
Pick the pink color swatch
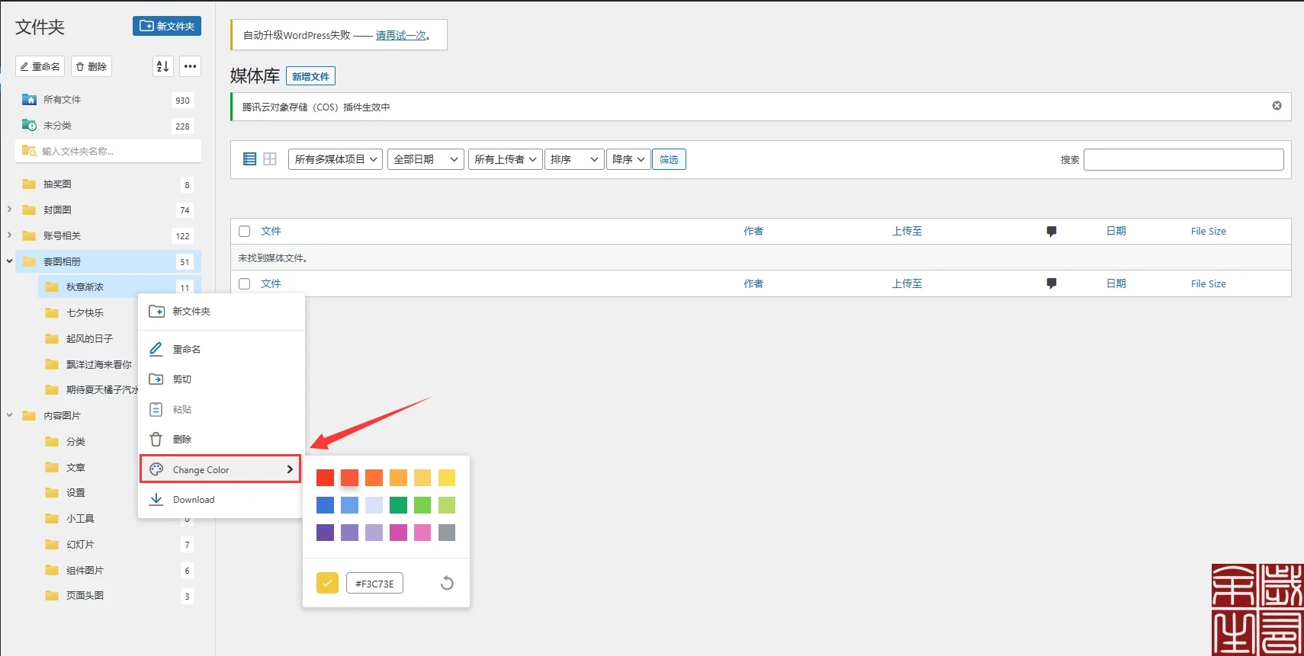pos(422,533)
